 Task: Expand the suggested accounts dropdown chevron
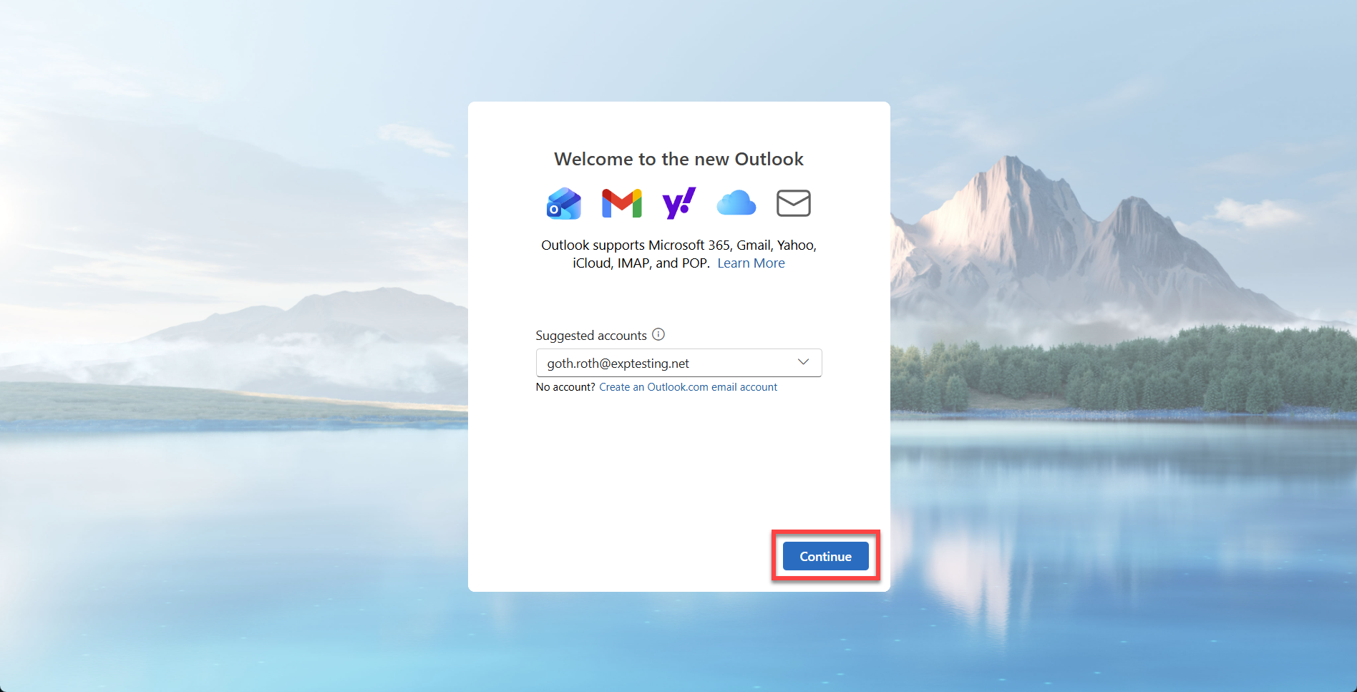click(803, 362)
